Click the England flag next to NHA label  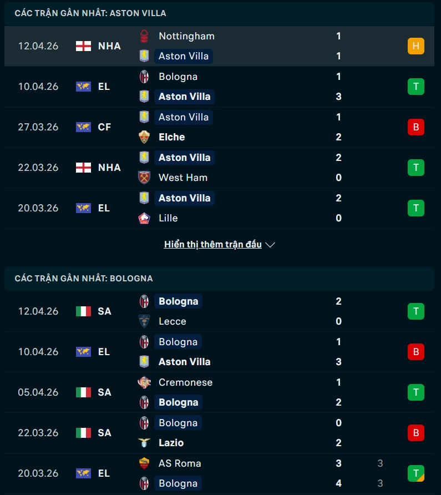(83, 46)
